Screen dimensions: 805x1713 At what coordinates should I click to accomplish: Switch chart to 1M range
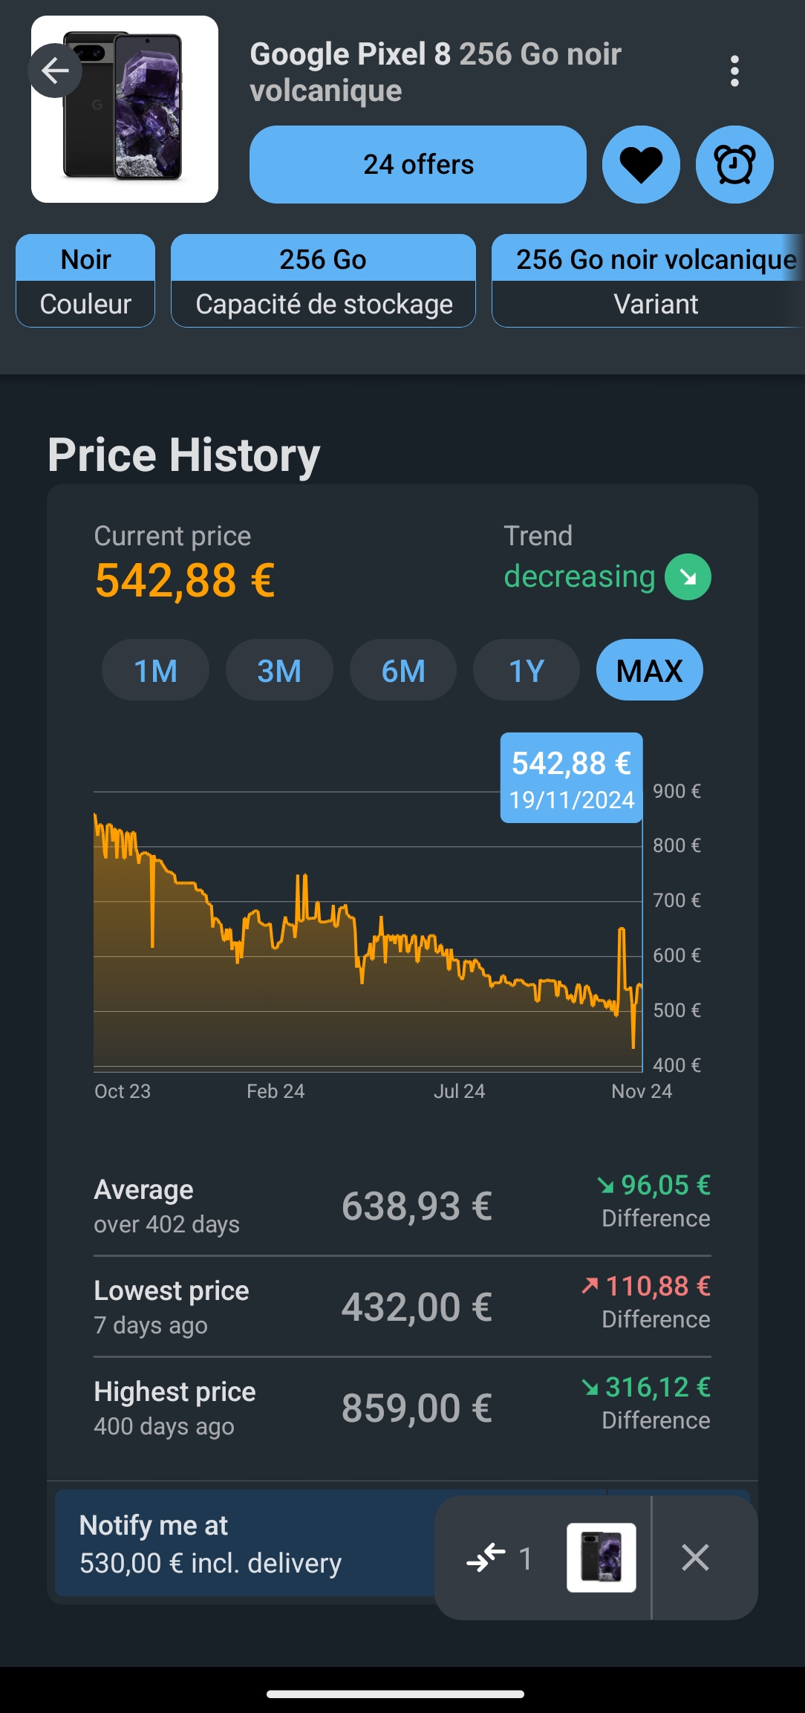(155, 670)
